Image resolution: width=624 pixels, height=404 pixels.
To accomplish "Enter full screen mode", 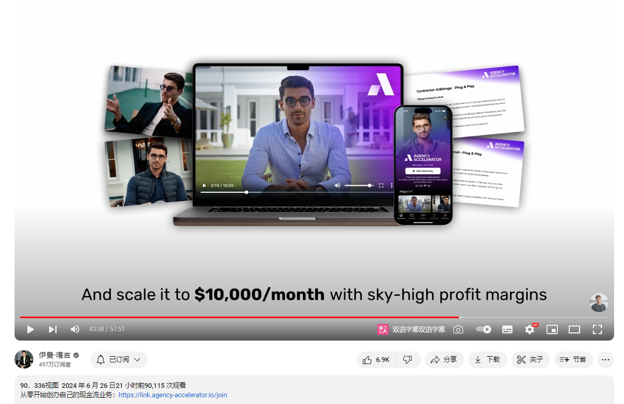I will pos(597,329).
